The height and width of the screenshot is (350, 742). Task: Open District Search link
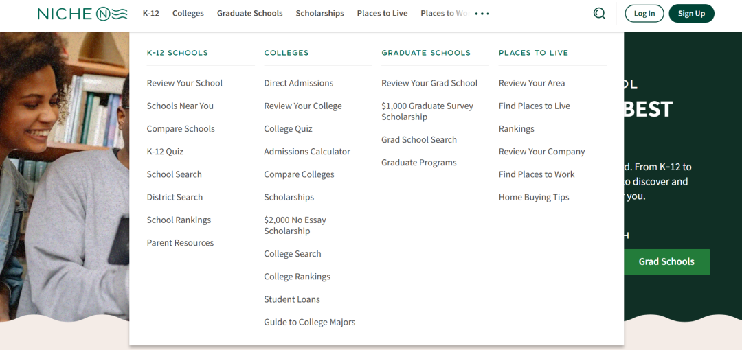tap(175, 197)
